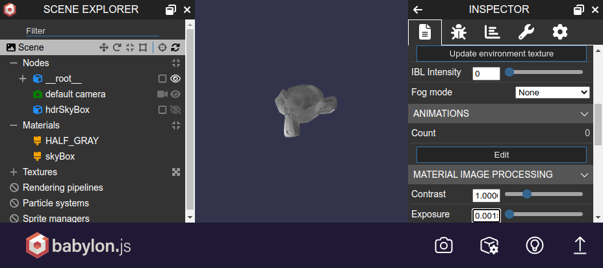Toggle the __root__ bounding box checkbox
The image size is (603, 268).
tap(162, 79)
